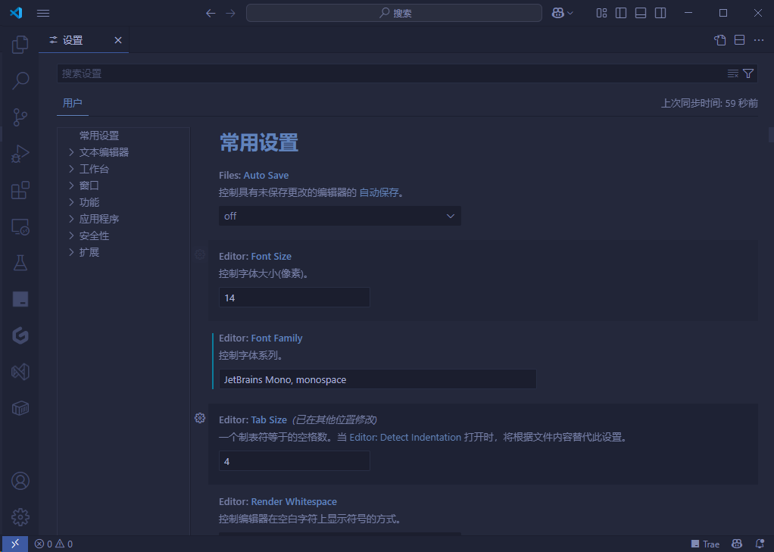
Task: Select 常用设置 in the settings tree
Action: coord(99,136)
